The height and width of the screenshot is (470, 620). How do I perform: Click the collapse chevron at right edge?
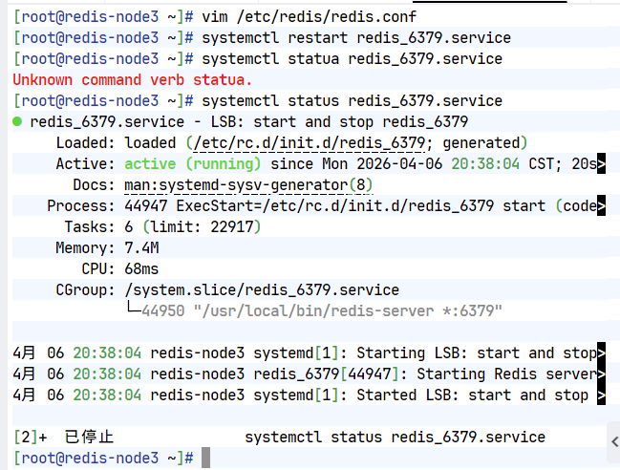(614, 442)
